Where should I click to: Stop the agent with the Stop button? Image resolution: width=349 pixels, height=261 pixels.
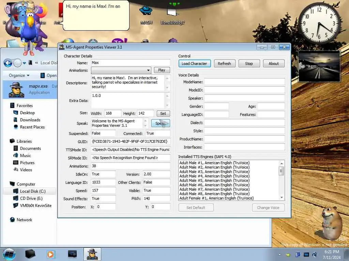point(249,64)
